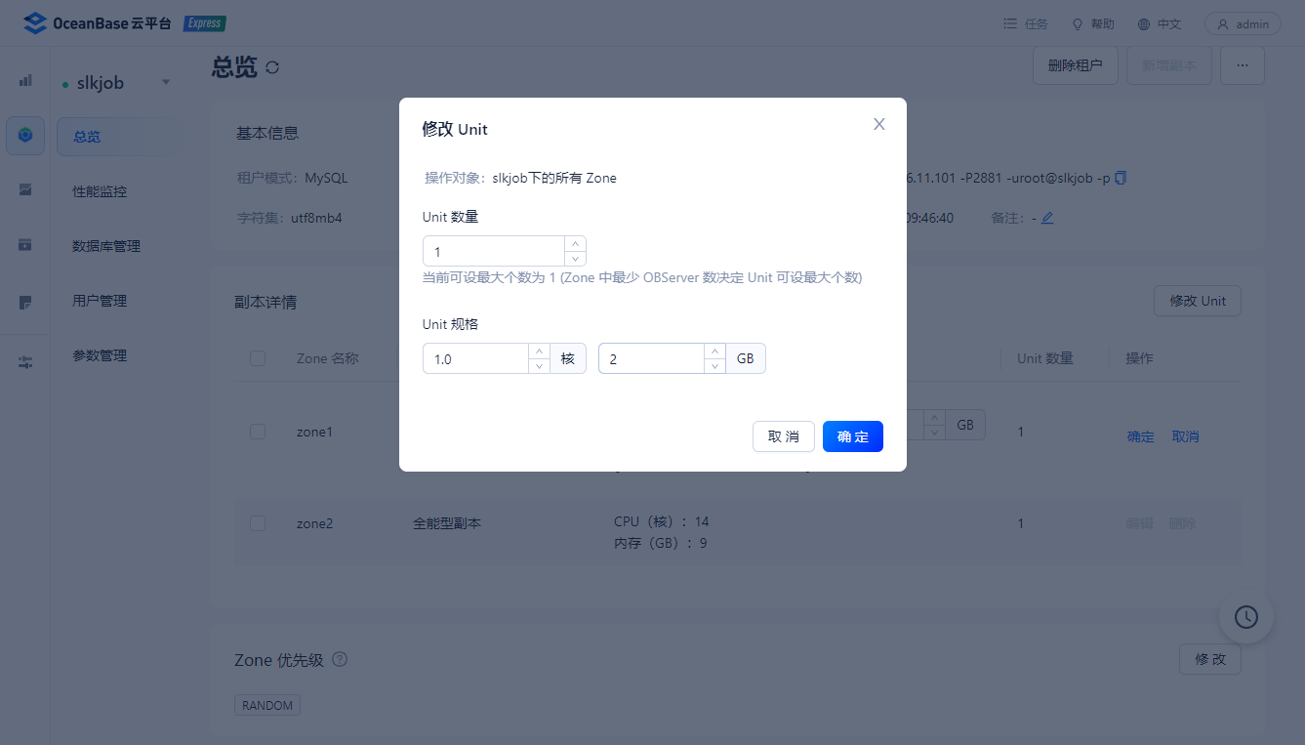The image size is (1305, 745).
Task: Click the 删除租户 button
Action: 1076,65
